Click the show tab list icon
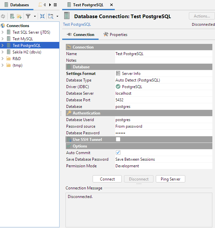215x228 pixels. (x=55, y=5)
